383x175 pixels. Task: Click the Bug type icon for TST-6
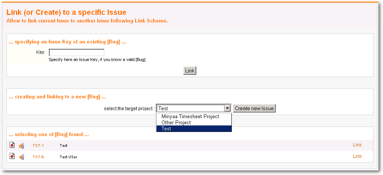[12, 156]
